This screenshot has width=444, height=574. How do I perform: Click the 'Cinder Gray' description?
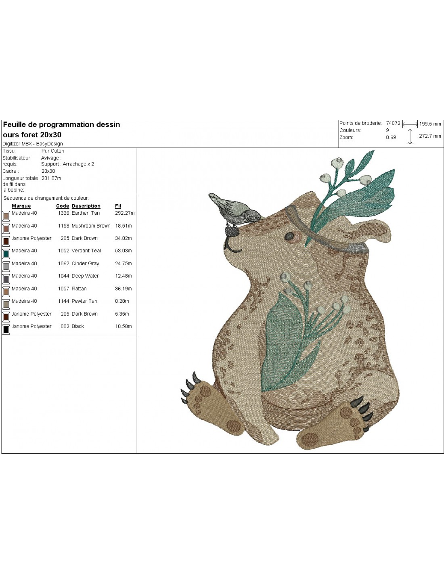[85, 264]
